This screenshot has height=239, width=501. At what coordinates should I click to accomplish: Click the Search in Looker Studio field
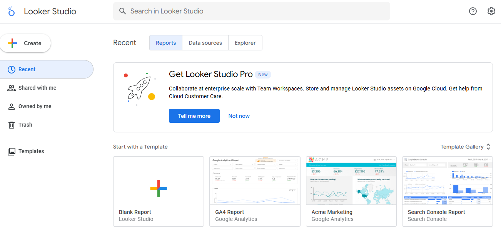pos(252,11)
